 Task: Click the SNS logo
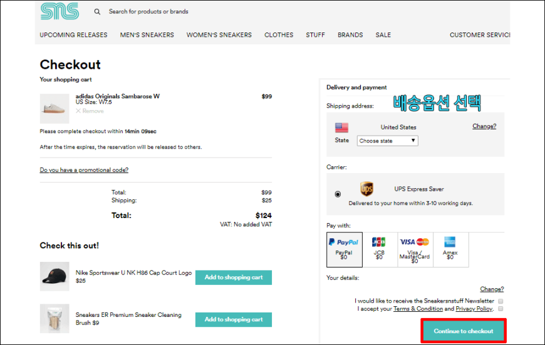click(x=60, y=11)
